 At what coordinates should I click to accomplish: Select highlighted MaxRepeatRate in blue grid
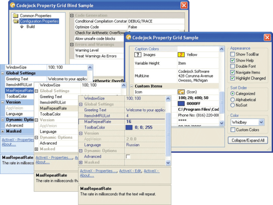tap(19, 91)
